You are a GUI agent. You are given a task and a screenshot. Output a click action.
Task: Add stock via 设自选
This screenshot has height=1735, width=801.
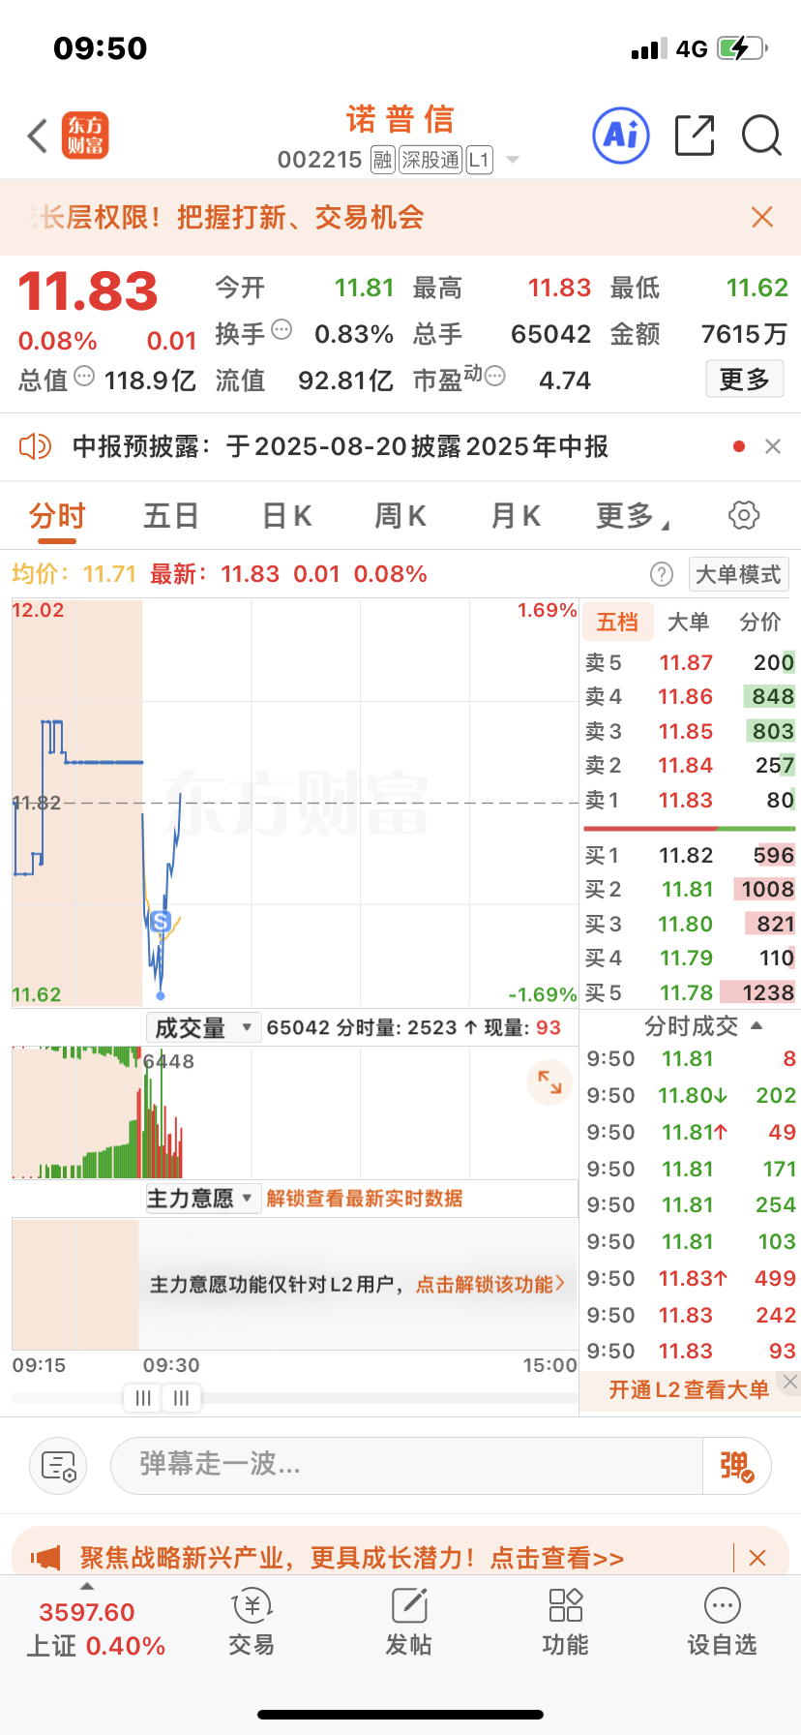point(722,1622)
